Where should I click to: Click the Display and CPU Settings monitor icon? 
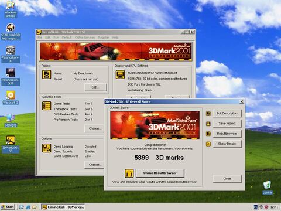pos(120,74)
